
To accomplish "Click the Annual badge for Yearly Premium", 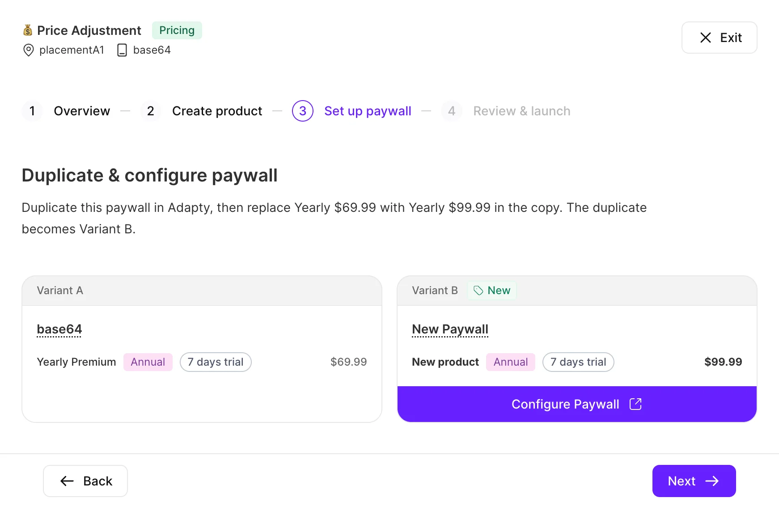I will [148, 362].
